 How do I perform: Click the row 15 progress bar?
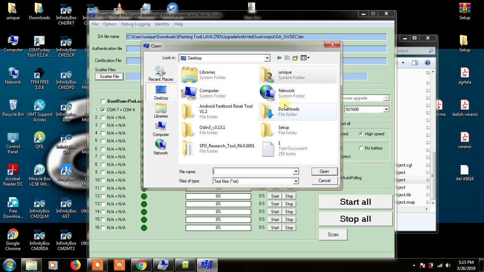point(218,219)
